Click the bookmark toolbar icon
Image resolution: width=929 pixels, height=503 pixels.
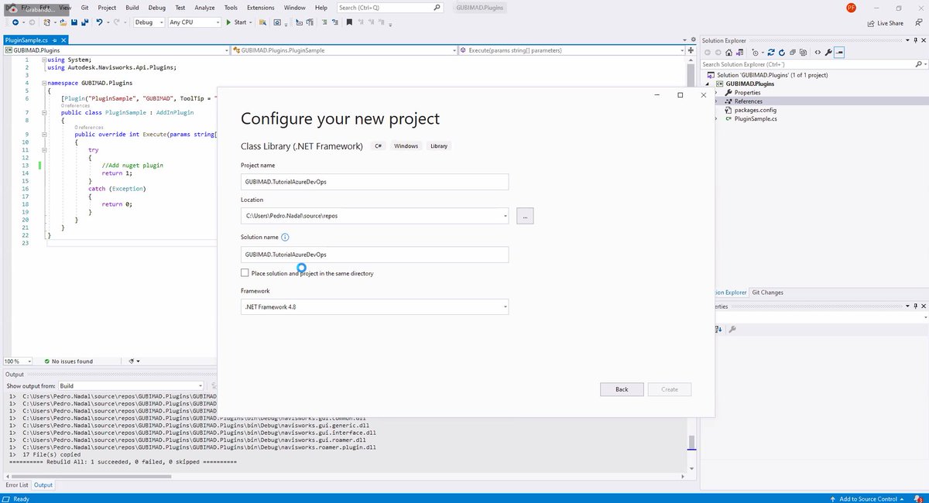click(x=349, y=22)
